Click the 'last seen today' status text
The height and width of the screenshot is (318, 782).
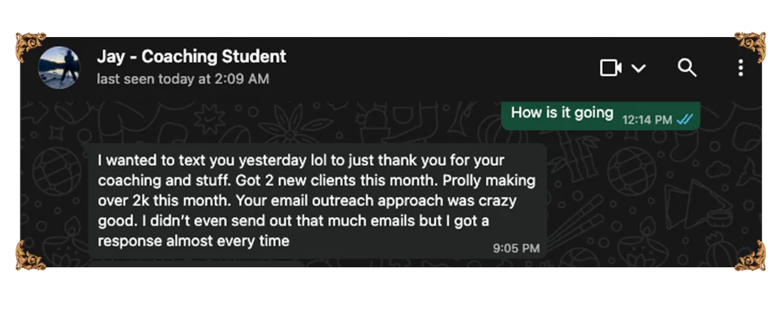182,79
